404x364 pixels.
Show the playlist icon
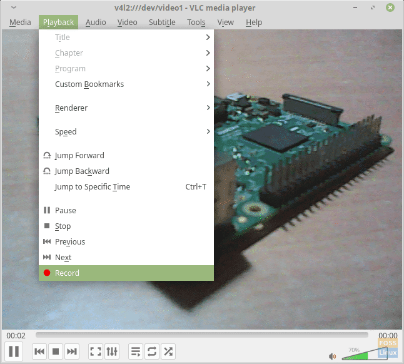pos(136,351)
